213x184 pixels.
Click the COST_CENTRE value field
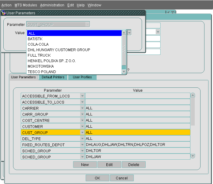pyautogui.click(x=138, y=120)
